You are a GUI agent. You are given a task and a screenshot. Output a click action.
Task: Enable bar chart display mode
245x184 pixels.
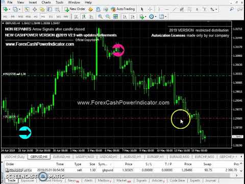pos(76,16)
